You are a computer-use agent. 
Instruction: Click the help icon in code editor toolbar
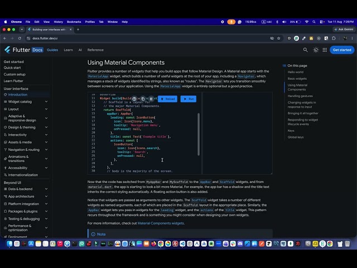[x=134, y=99]
